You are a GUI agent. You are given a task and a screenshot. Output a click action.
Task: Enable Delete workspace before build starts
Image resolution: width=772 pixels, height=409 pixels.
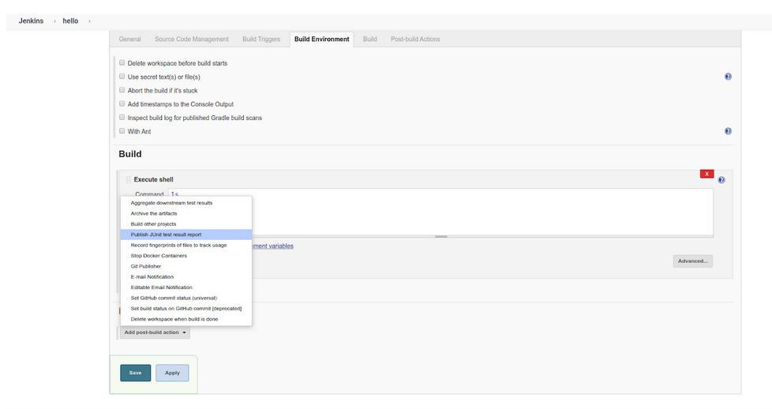pos(122,62)
